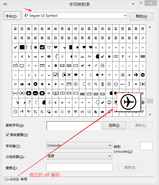Open the 全部 group-by dropdown
Image resolution: width=159 pixels, height=185 pixels.
[x=79, y=156]
